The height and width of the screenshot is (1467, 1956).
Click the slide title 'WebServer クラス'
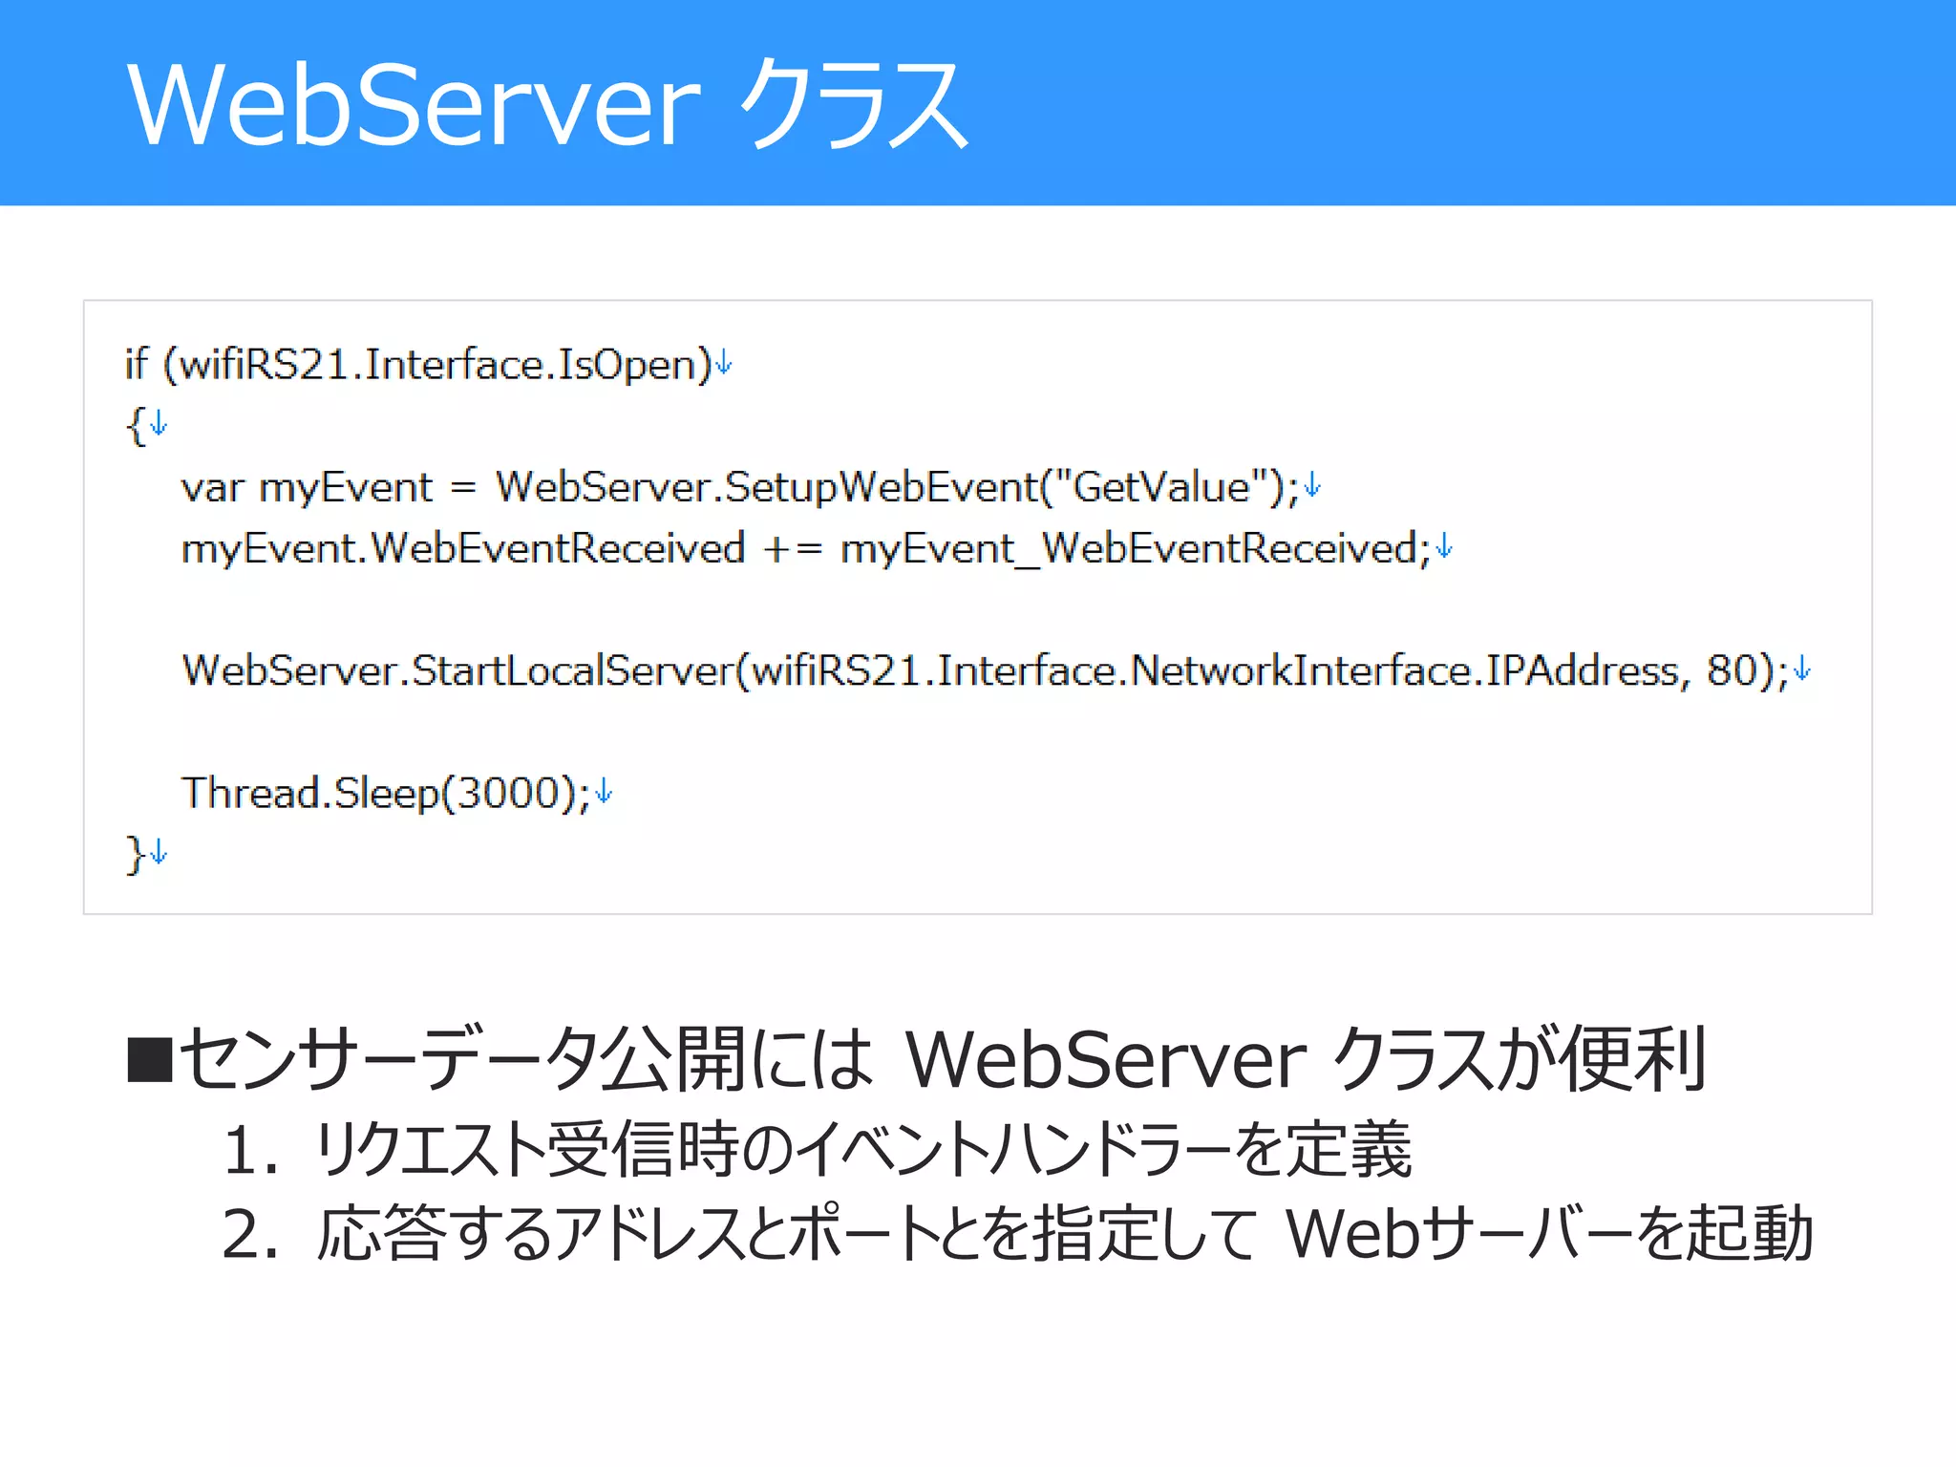547,103
